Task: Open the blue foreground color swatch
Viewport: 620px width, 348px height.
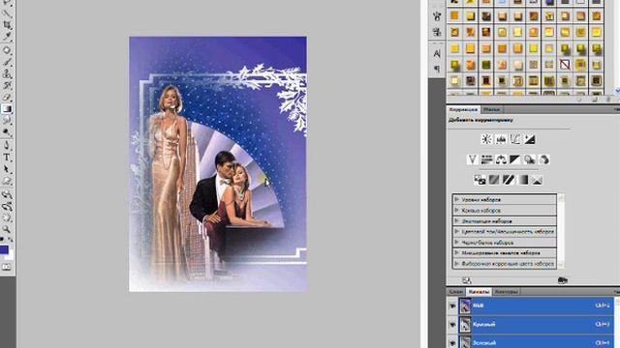Action: click(x=4, y=249)
